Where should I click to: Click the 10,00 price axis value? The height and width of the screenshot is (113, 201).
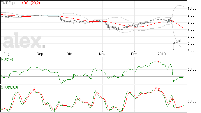tap(192, 8)
